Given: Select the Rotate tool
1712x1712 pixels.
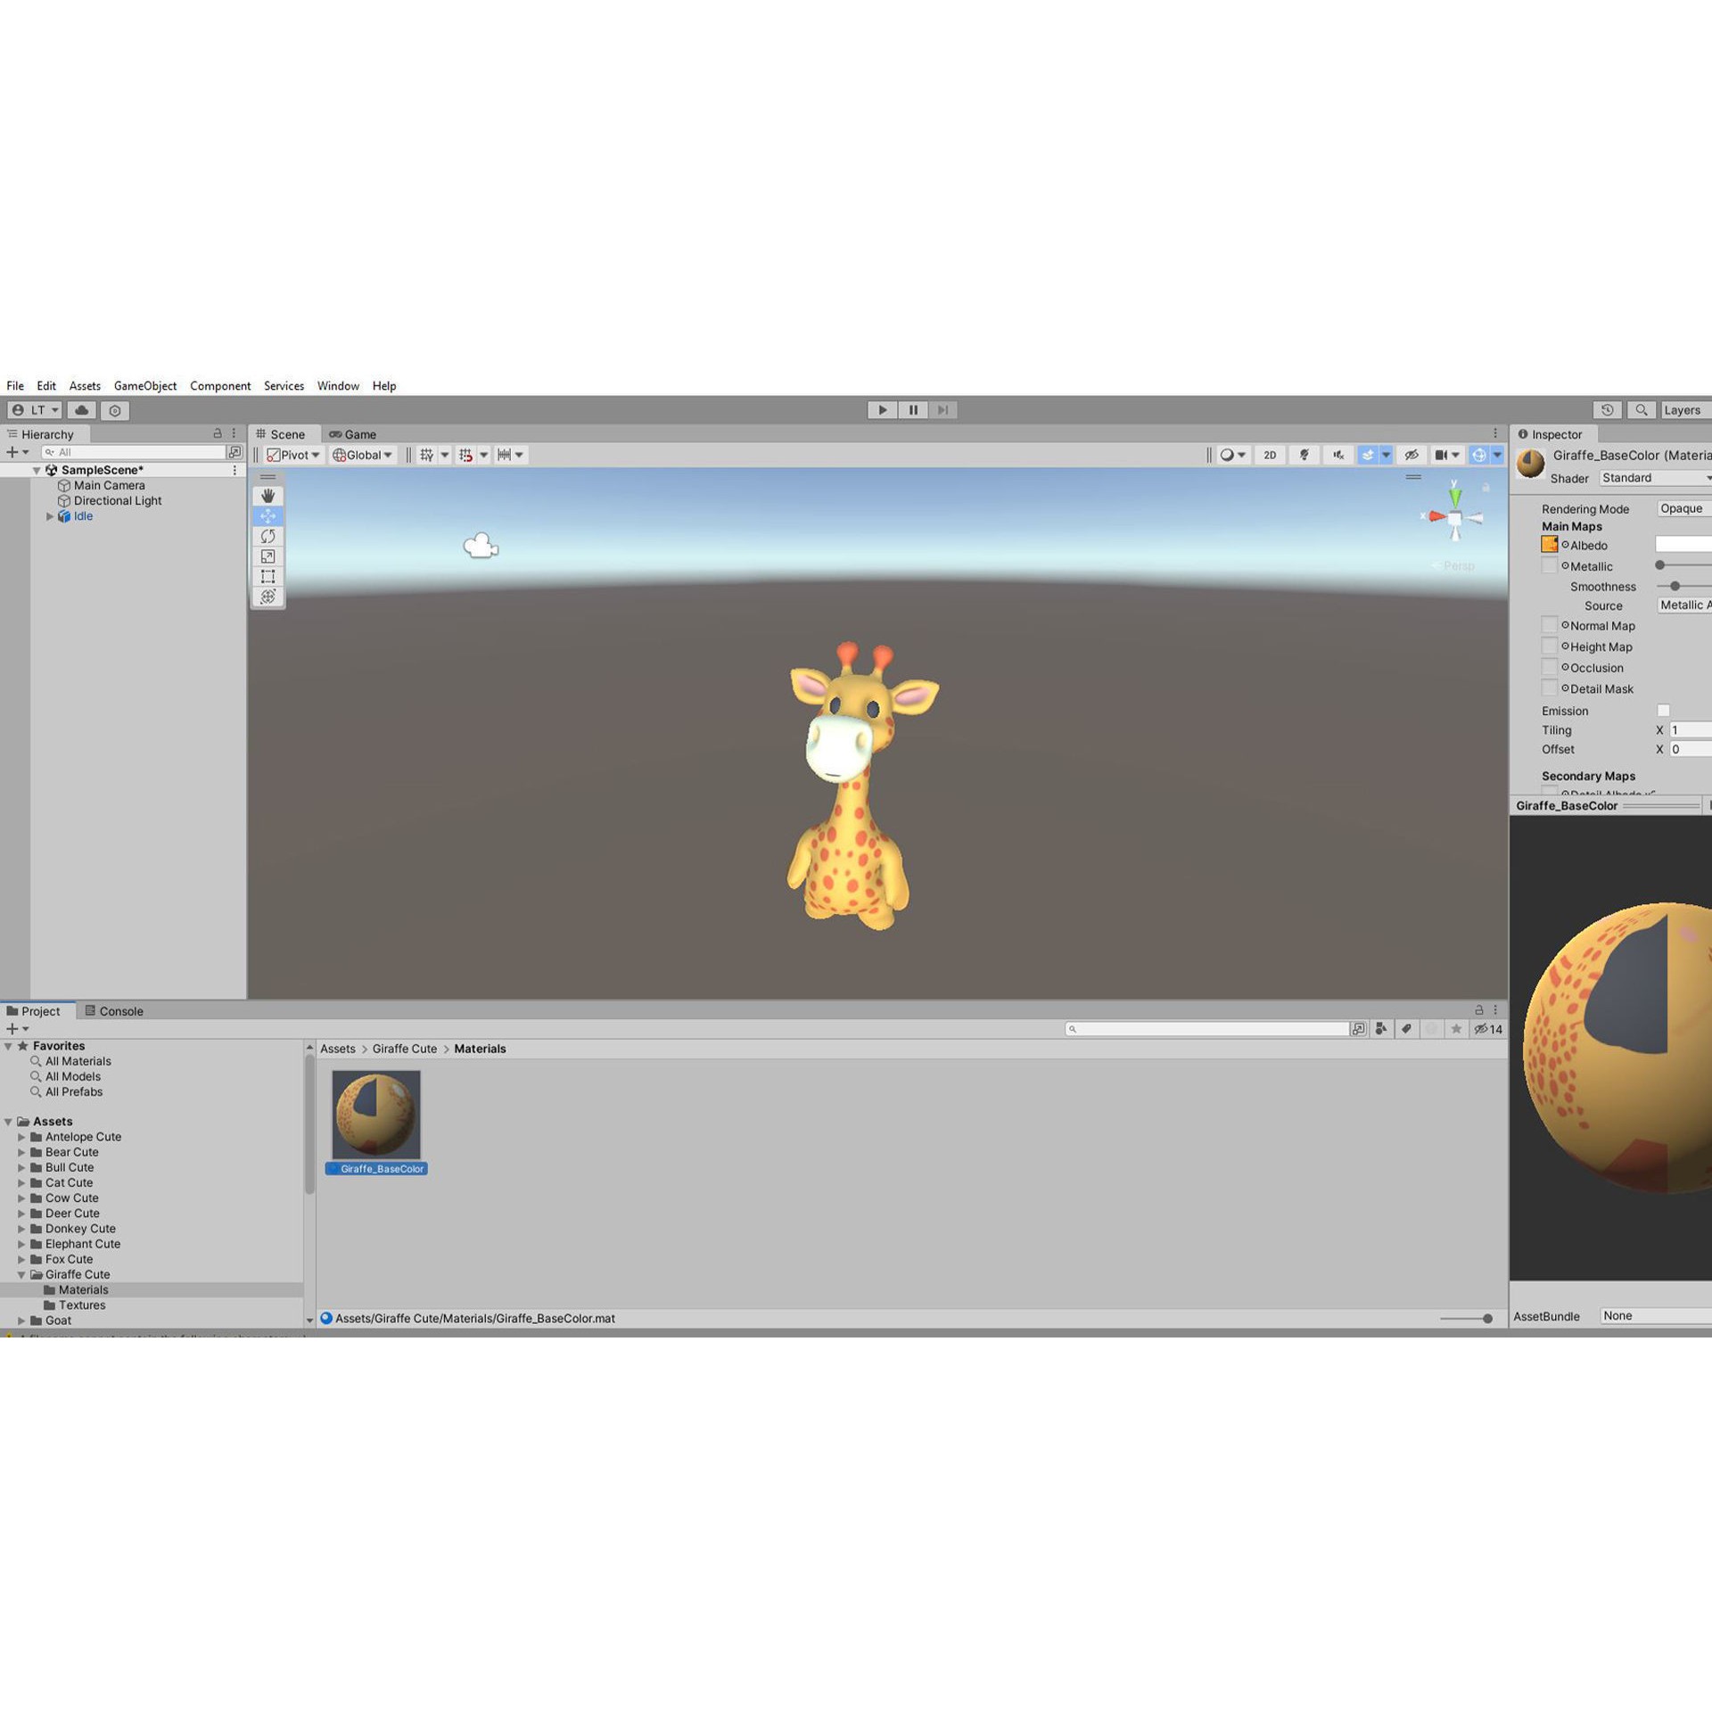Looking at the screenshot, I should (x=268, y=536).
